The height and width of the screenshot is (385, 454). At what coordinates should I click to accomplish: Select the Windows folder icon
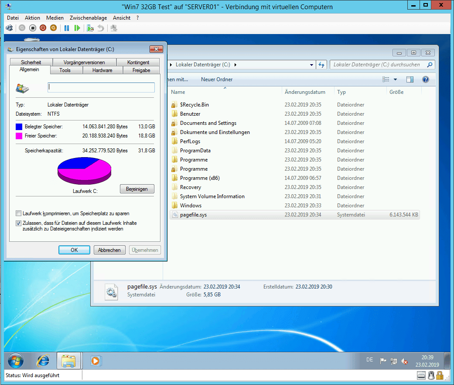tap(174, 206)
